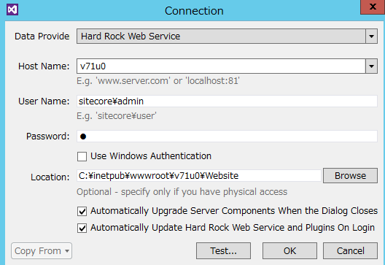Viewport: 385px width, 265px height.
Task: Uncheck Automatically Update Hard Rock Web Service checkbox
Action: tap(82, 228)
